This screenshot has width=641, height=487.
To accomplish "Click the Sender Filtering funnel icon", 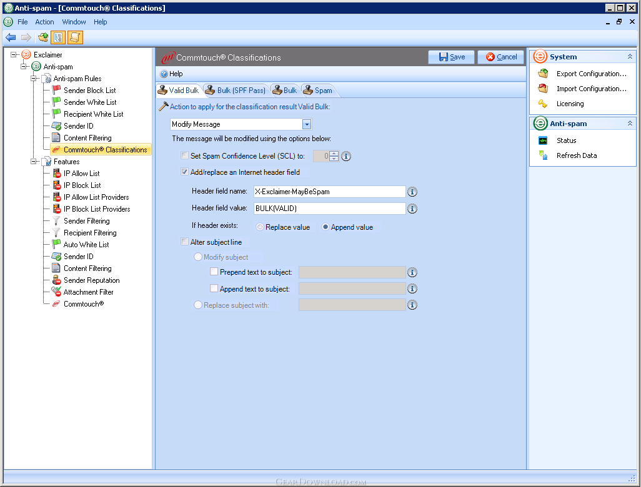I will pos(56,221).
